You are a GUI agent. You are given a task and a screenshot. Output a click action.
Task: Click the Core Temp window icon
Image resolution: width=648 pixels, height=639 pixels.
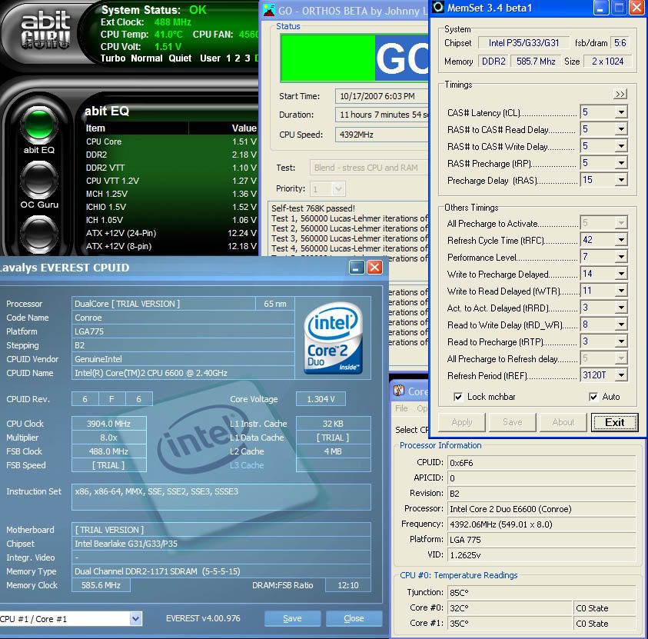point(399,391)
